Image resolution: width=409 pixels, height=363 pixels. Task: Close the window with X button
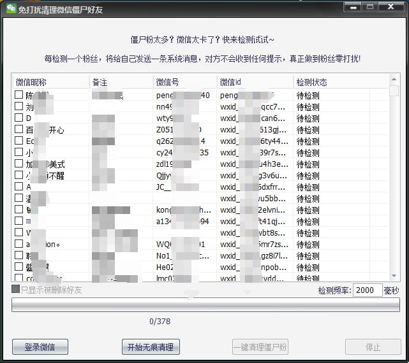tap(390, 6)
